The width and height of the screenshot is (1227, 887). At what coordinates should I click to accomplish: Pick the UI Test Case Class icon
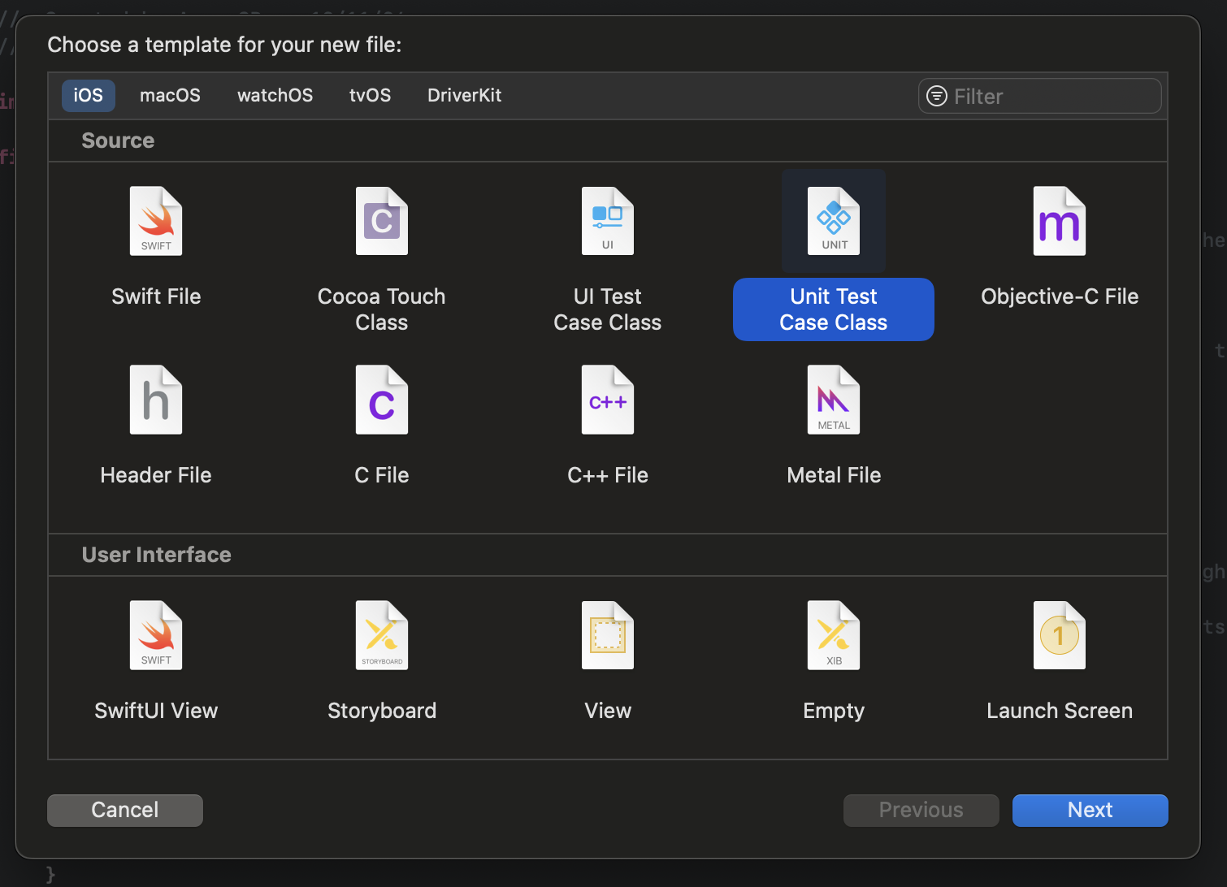(608, 221)
